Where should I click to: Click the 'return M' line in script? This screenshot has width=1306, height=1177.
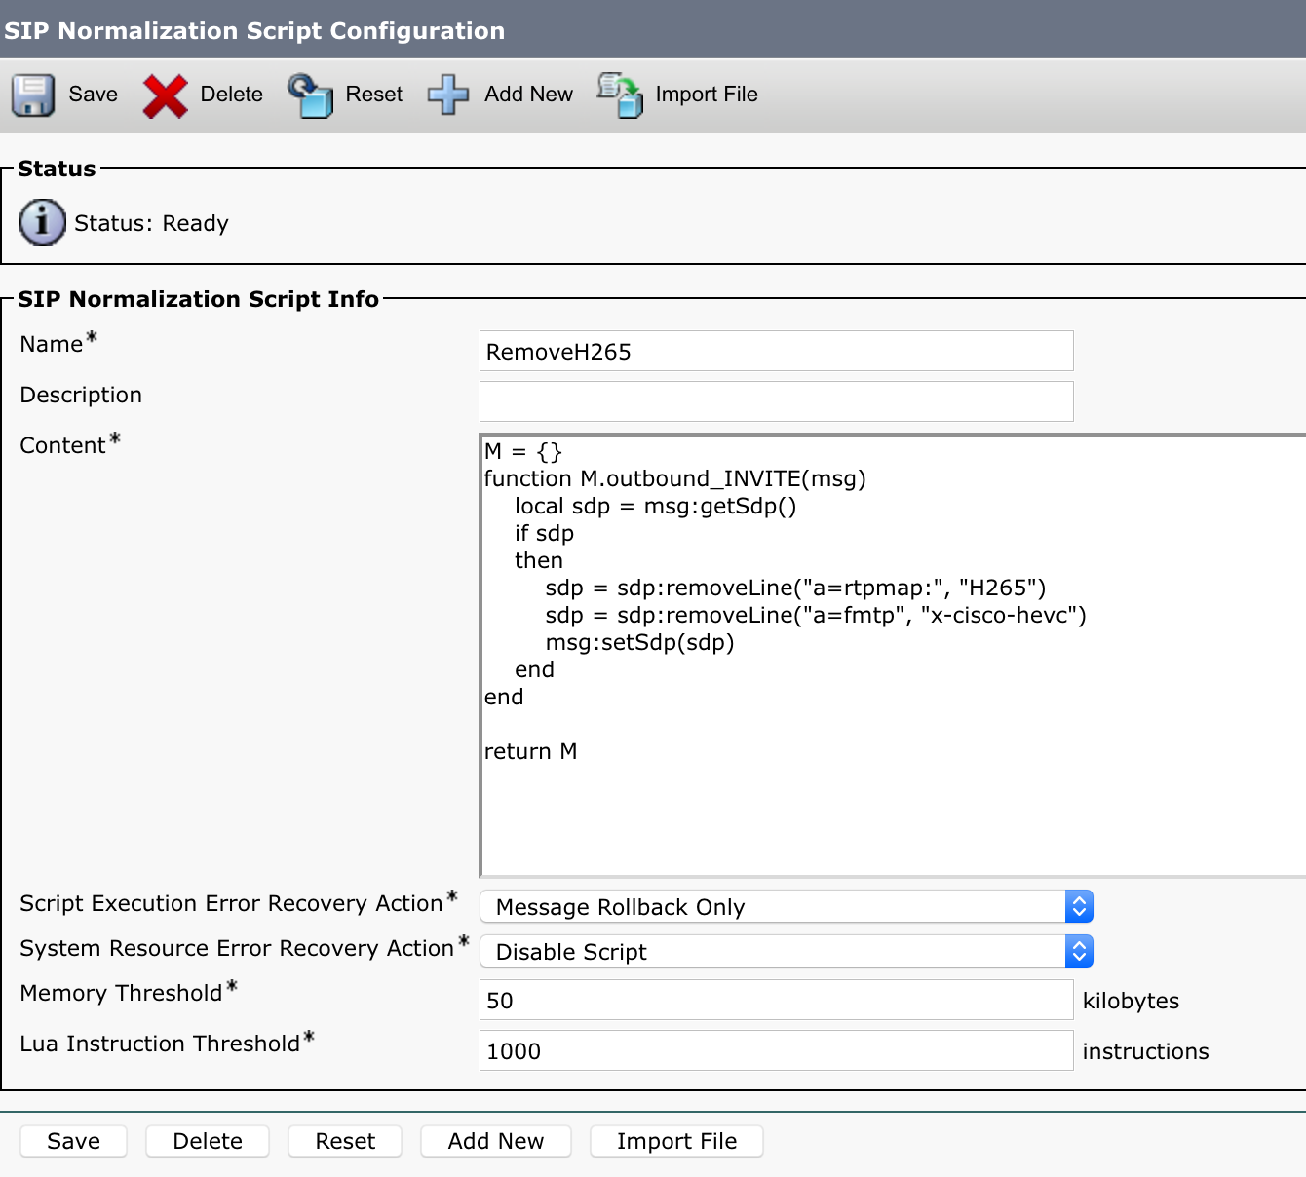click(x=531, y=751)
